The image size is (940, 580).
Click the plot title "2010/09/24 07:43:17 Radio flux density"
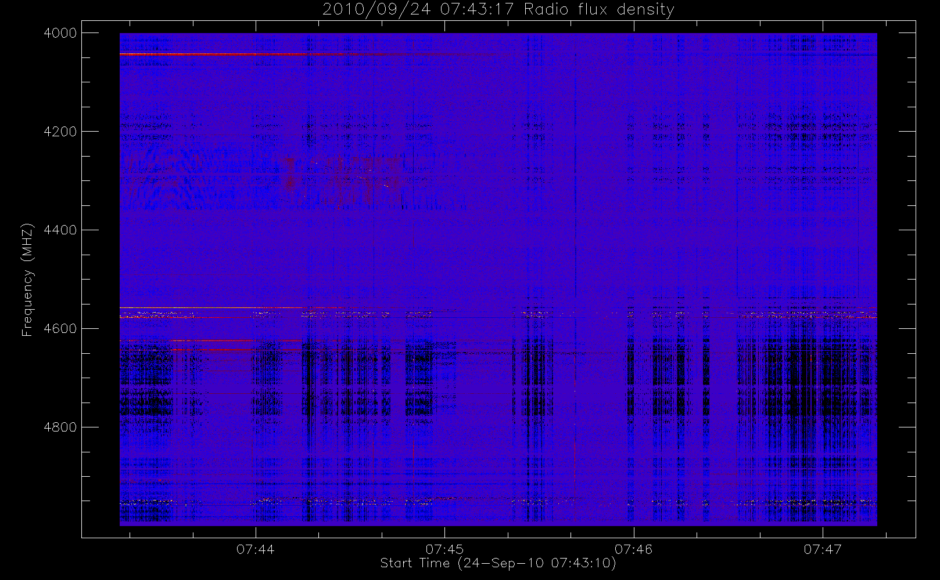tap(498, 10)
